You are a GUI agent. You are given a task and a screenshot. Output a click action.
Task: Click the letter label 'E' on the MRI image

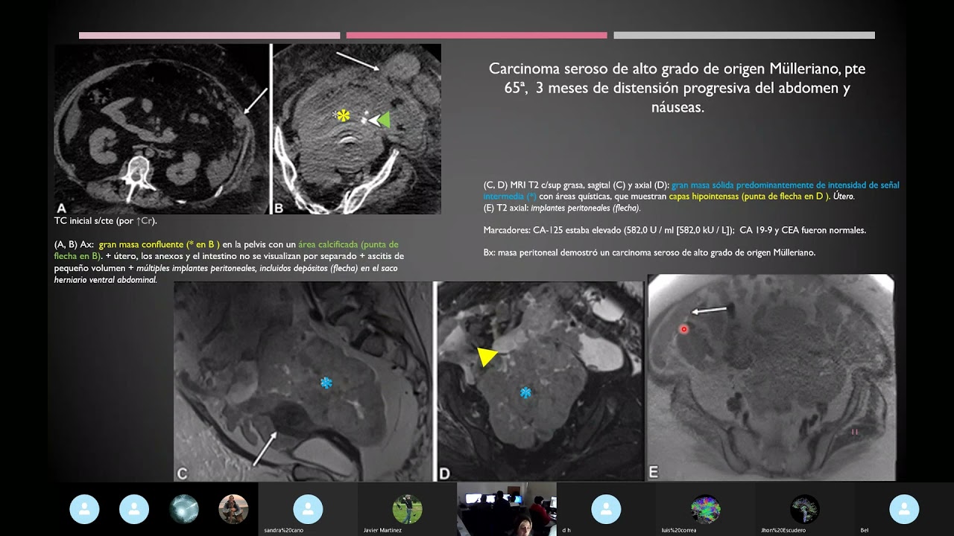tap(654, 472)
